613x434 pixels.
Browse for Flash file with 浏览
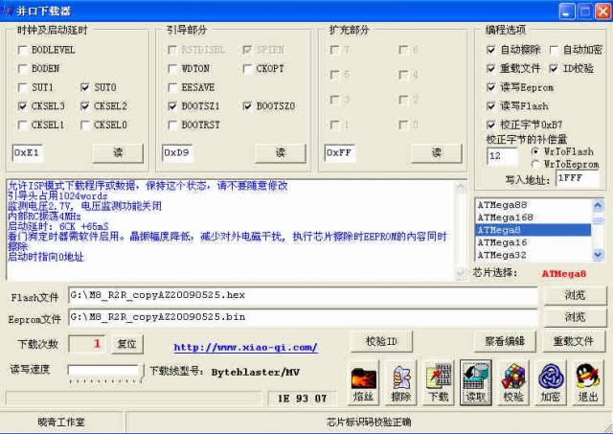click(x=574, y=295)
